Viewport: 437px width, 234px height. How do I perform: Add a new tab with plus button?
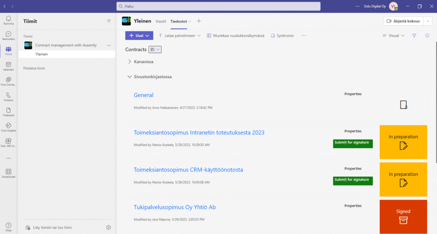click(x=199, y=21)
